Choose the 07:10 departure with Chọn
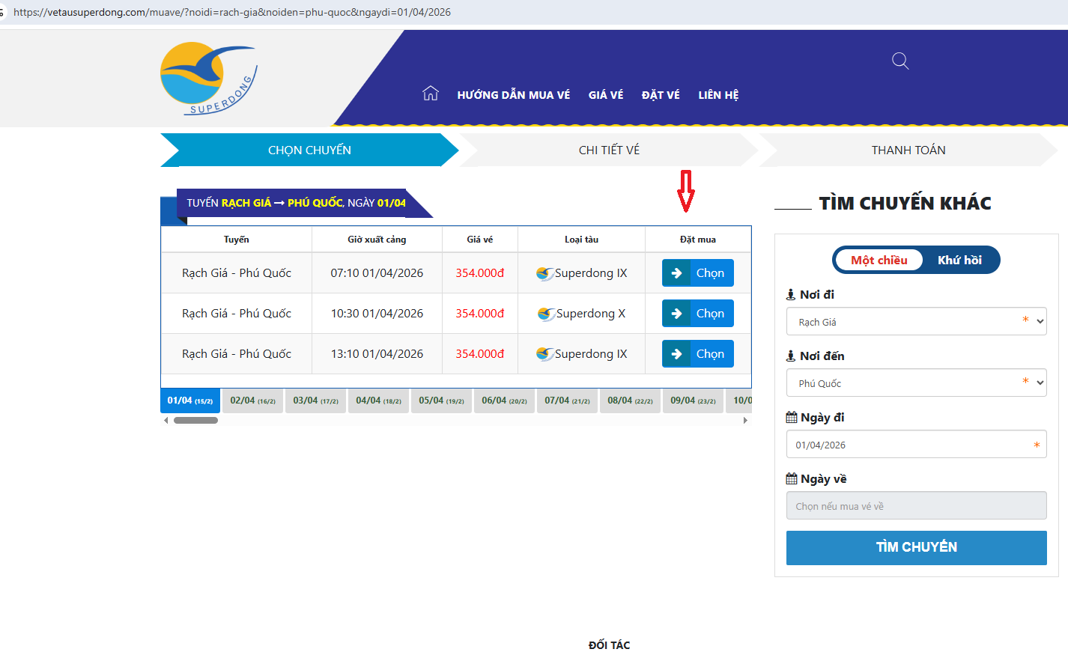 pyautogui.click(x=697, y=273)
